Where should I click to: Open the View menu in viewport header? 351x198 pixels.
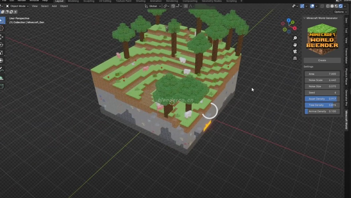35,6
